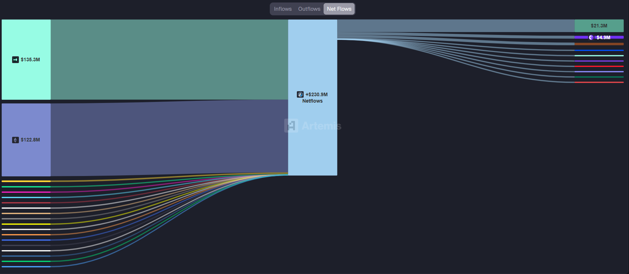Select the $122.8M source label
This screenshot has height=274, width=629.
[x=30, y=140]
